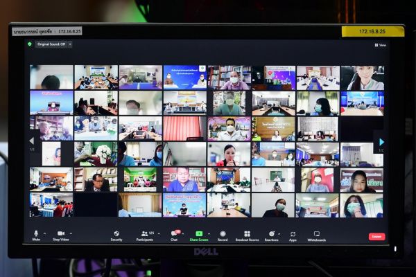Screen dimensions: 416x277
Task: Go to next gallery page arrow
Action: (380, 142)
